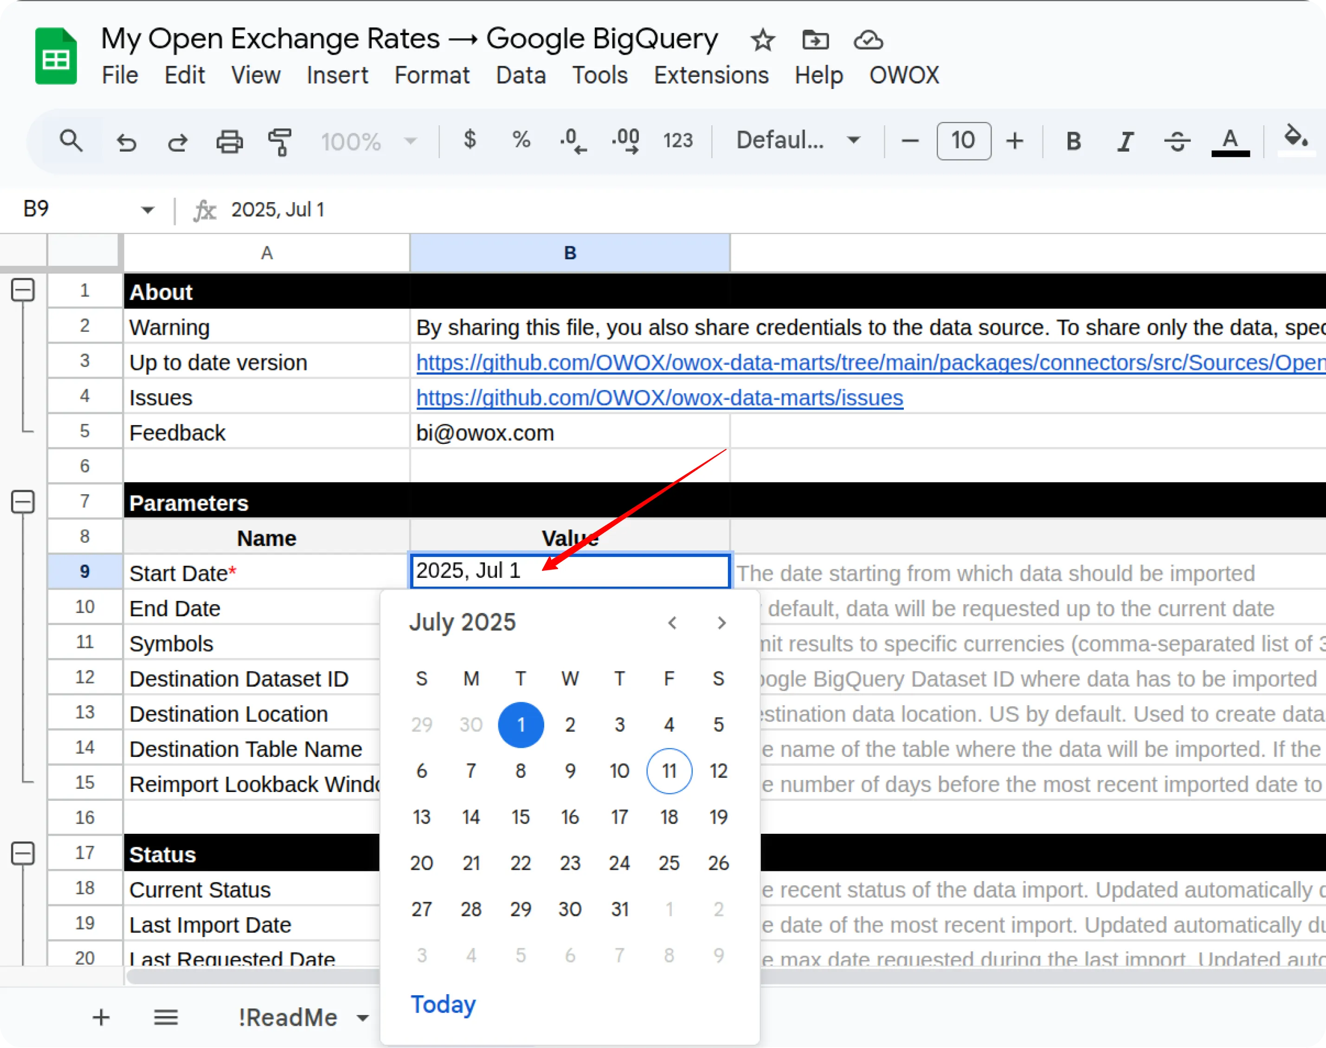
Task: Open the !ReadMe tab dropdown arrow
Action: 363,1018
